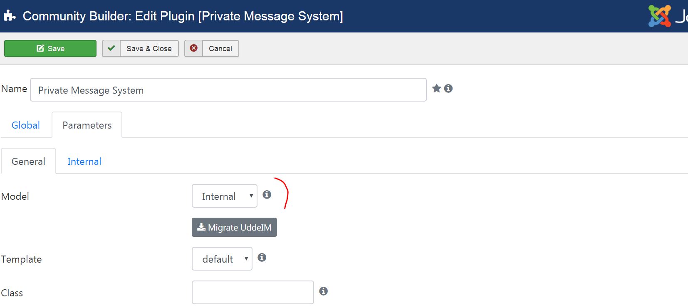Screen dimensions: 688x308
Task: Click red X icon on Cancel button
Action: point(194,48)
